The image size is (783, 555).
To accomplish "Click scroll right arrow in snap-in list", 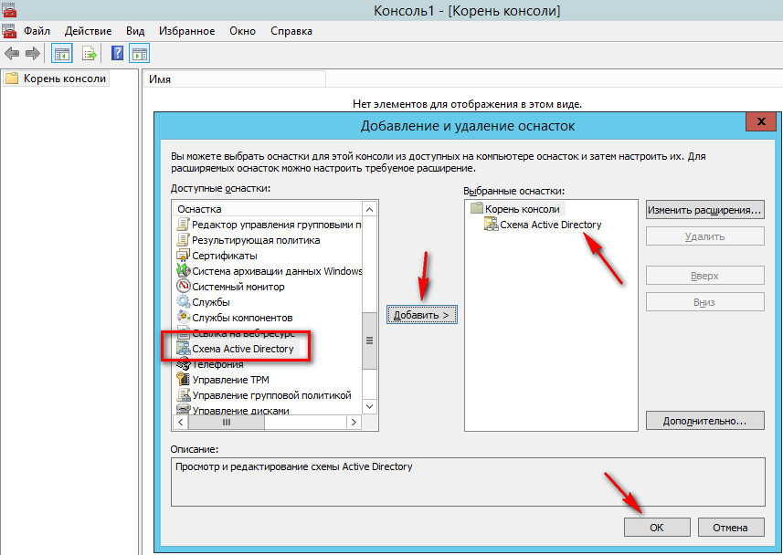I will 354,423.
